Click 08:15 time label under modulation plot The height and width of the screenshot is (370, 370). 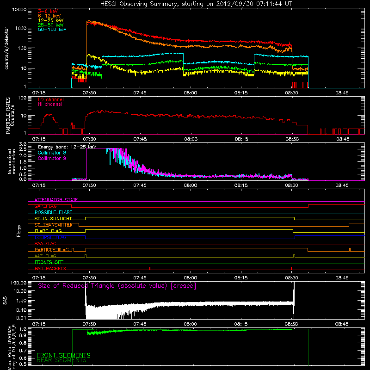click(241, 185)
